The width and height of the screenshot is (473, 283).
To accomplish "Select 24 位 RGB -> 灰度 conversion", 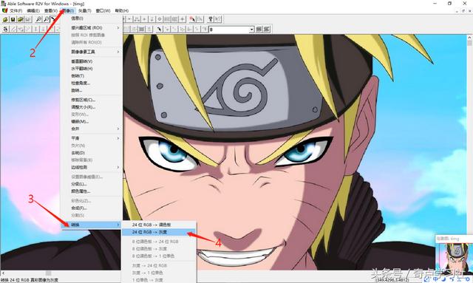I will point(159,232).
